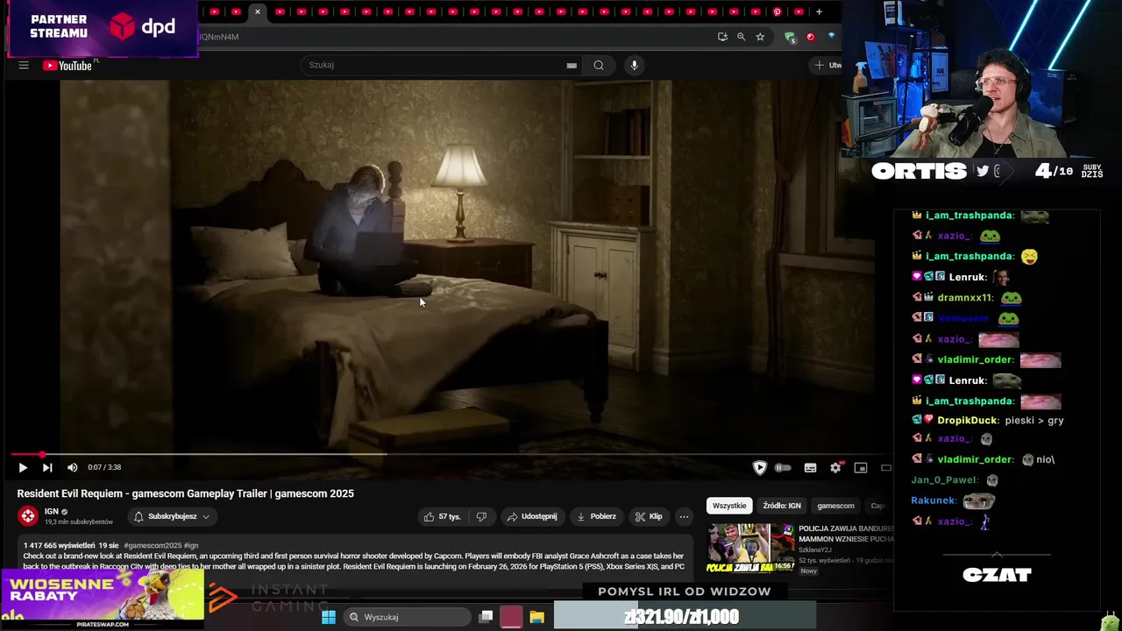Close the active browser tab
1122x631 pixels.
tap(257, 11)
